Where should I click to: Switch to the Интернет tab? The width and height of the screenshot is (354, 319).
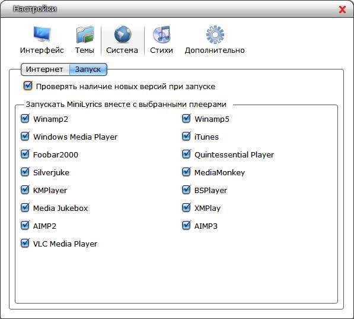[44, 70]
